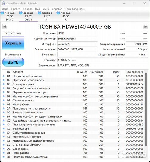The height and width of the screenshot is (162, 150).
Task: Select the F: drive tab
Action: click(x=66, y=16)
